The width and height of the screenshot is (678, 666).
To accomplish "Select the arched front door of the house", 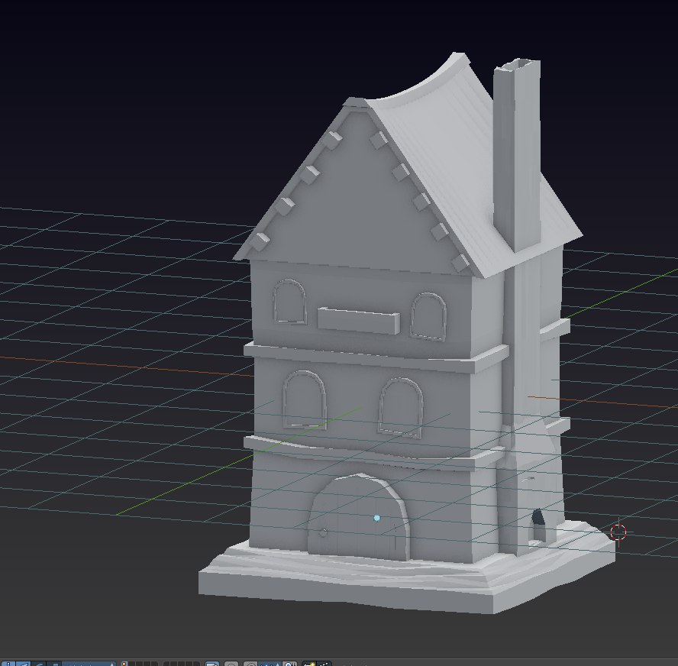I will (359, 518).
